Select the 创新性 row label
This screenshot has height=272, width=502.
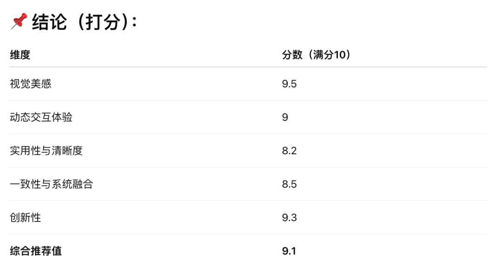tap(25, 218)
